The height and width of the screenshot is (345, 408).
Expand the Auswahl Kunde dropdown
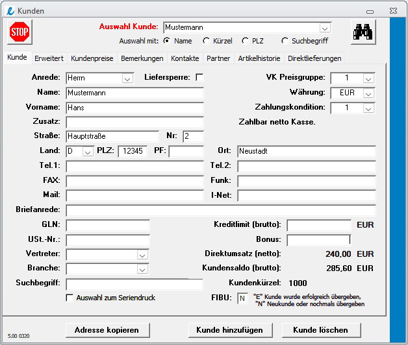pyautogui.click(x=324, y=28)
